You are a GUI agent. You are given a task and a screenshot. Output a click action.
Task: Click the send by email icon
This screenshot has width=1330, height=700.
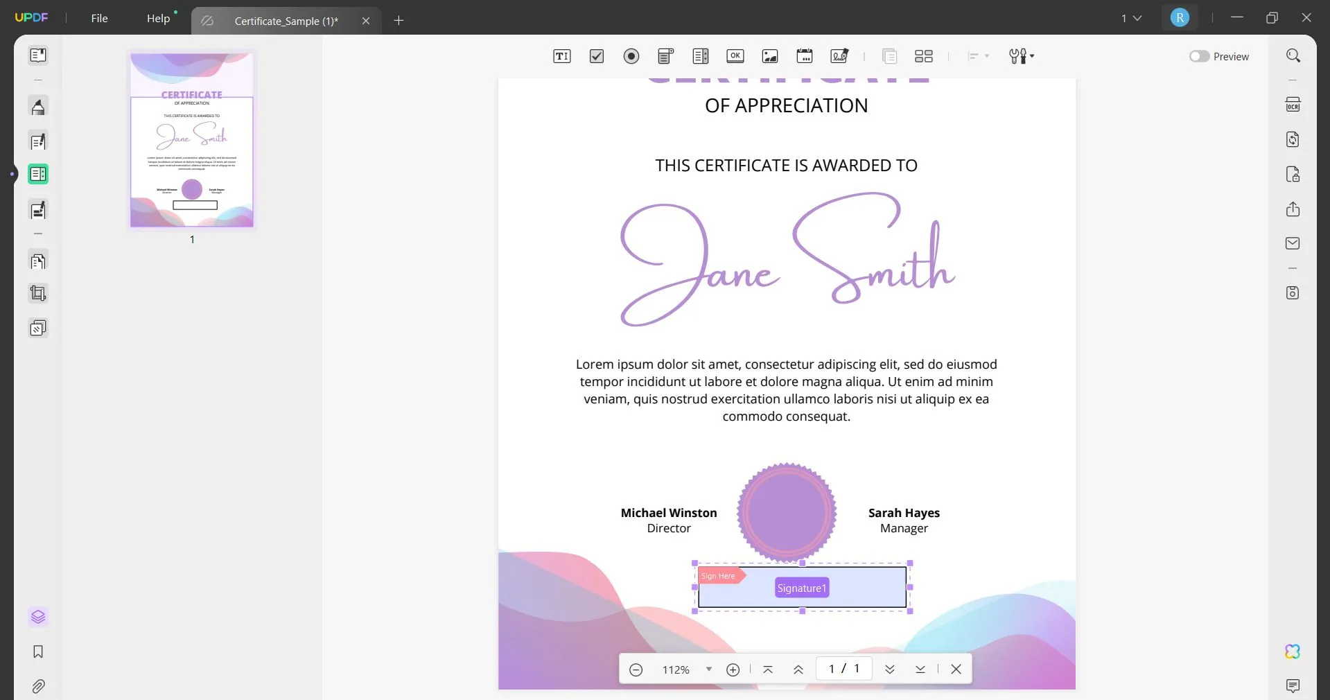click(x=1293, y=243)
